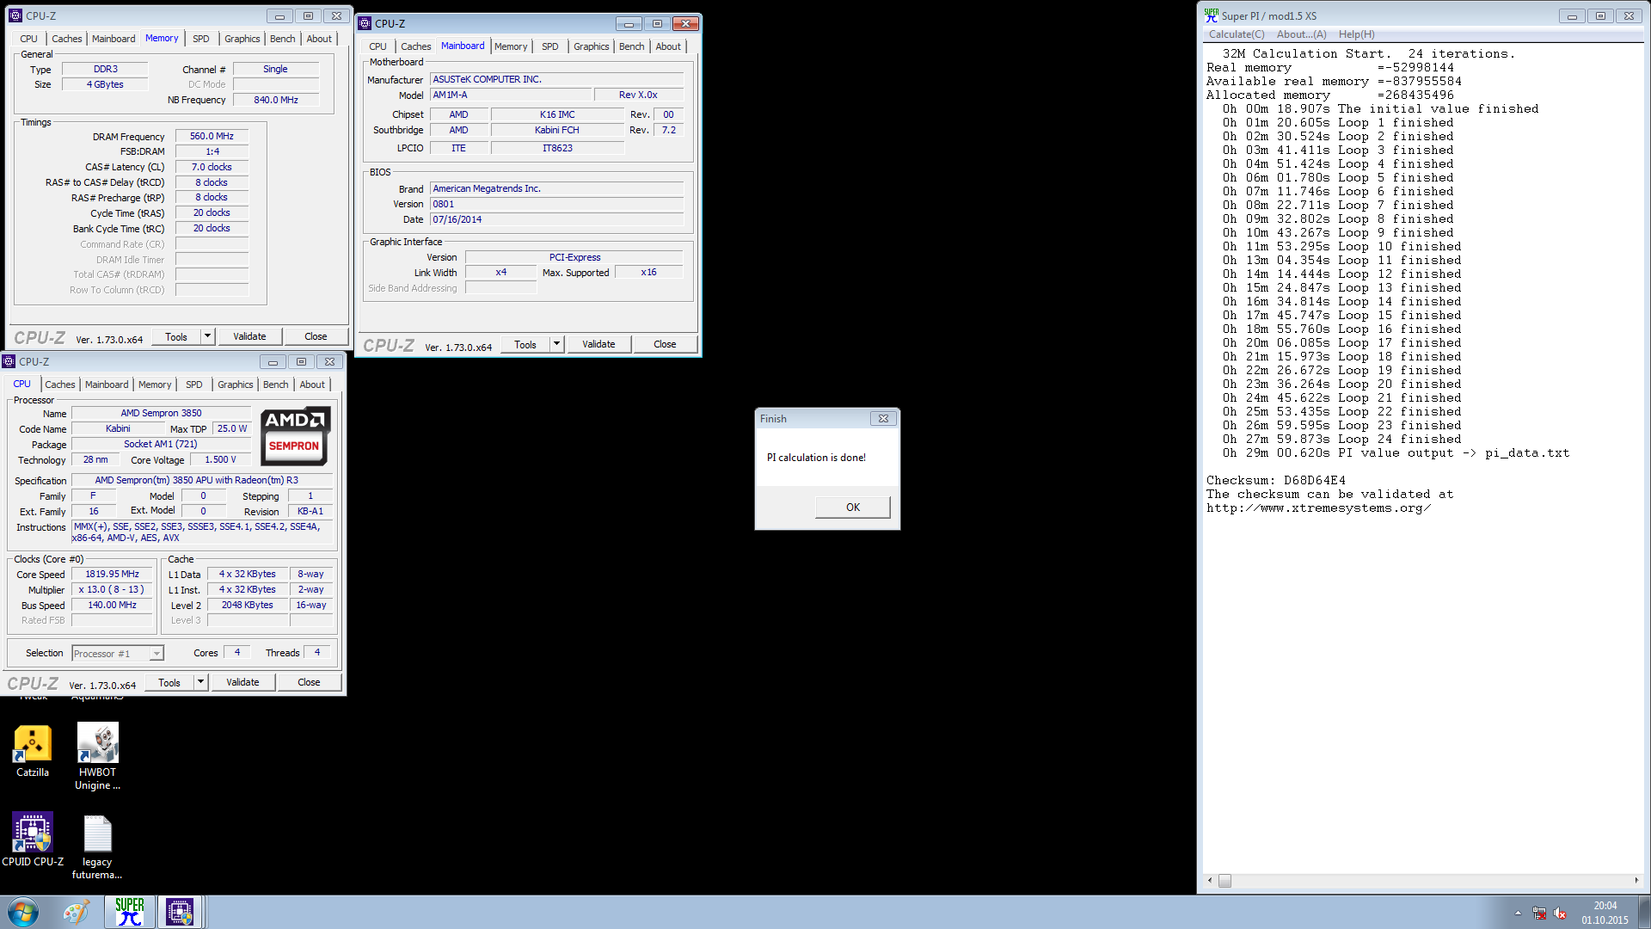Click the network tray icon
Viewport: 1651px width, 929px height.
(1539, 913)
